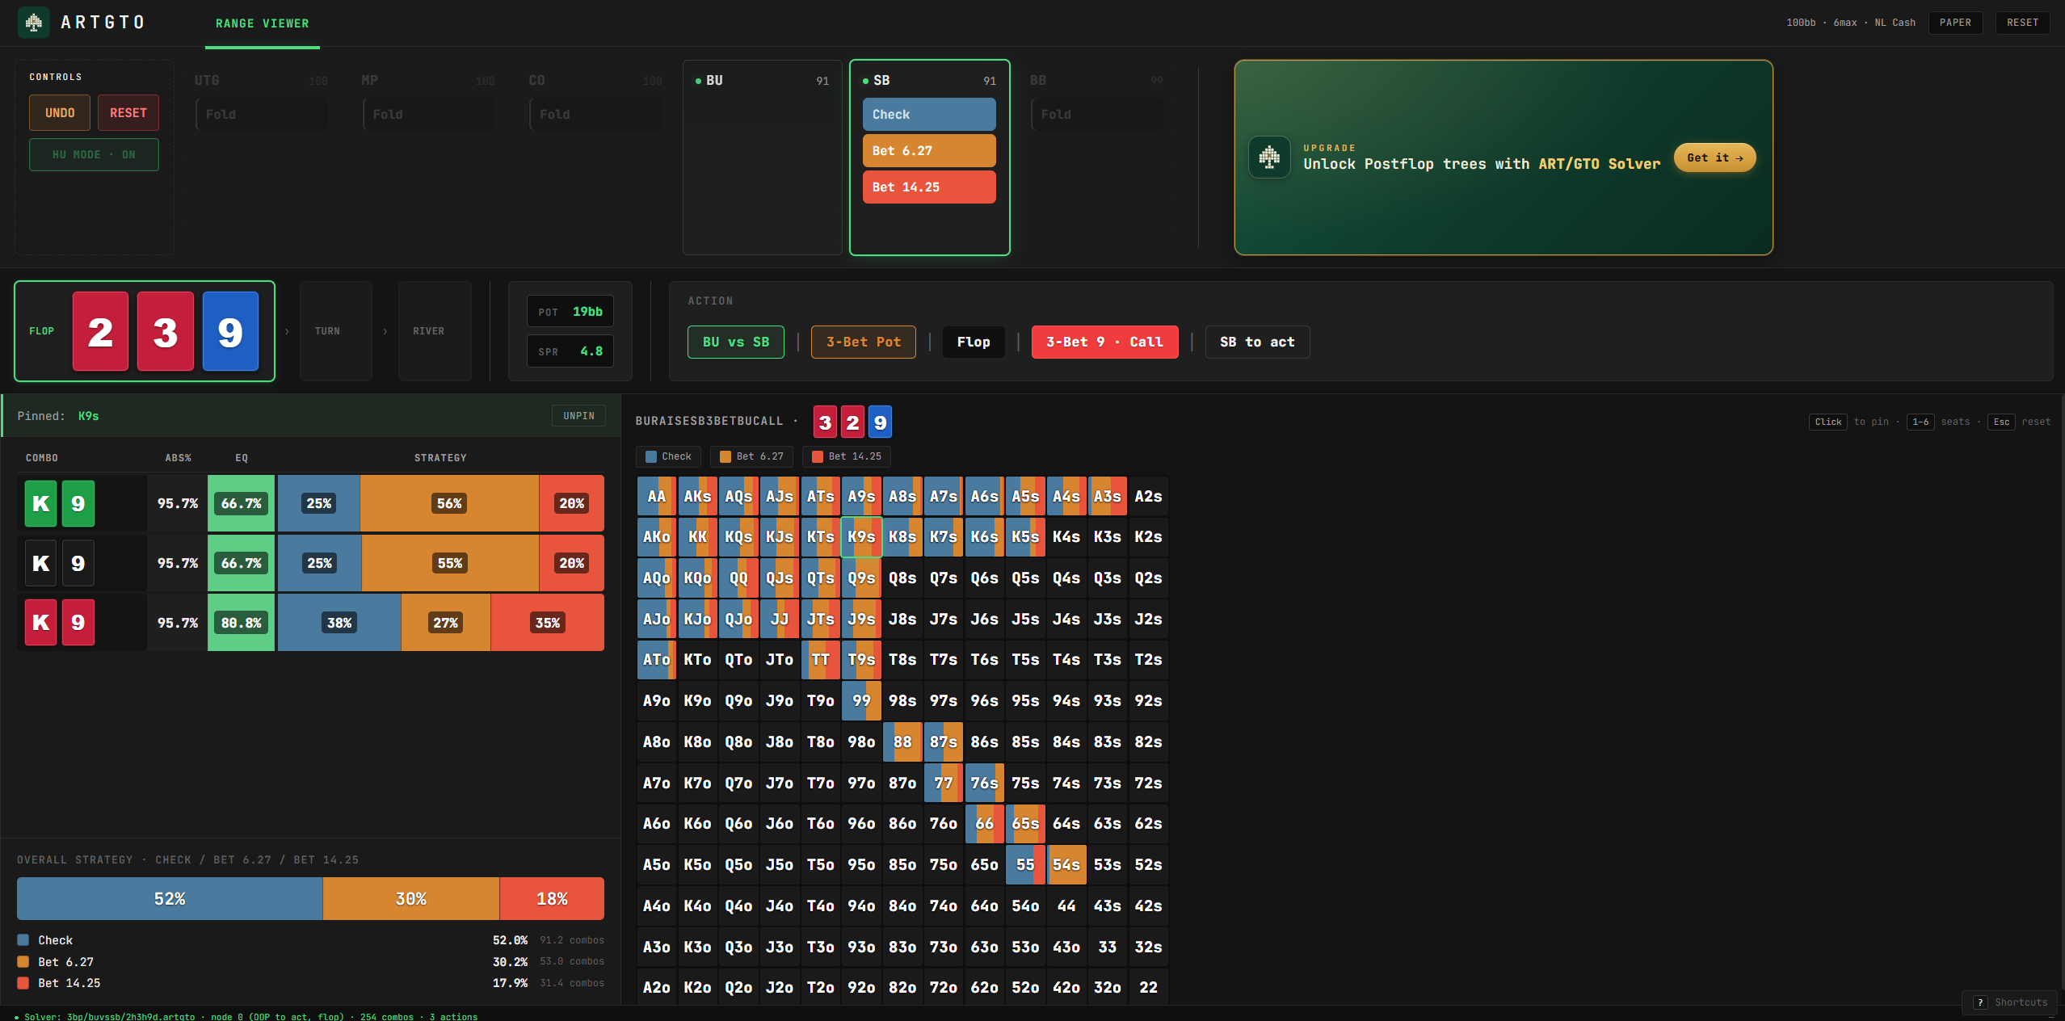Click the ARTGTO spade logo icon
The width and height of the screenshot is (2065, 1021).
[x=33, y=23]
